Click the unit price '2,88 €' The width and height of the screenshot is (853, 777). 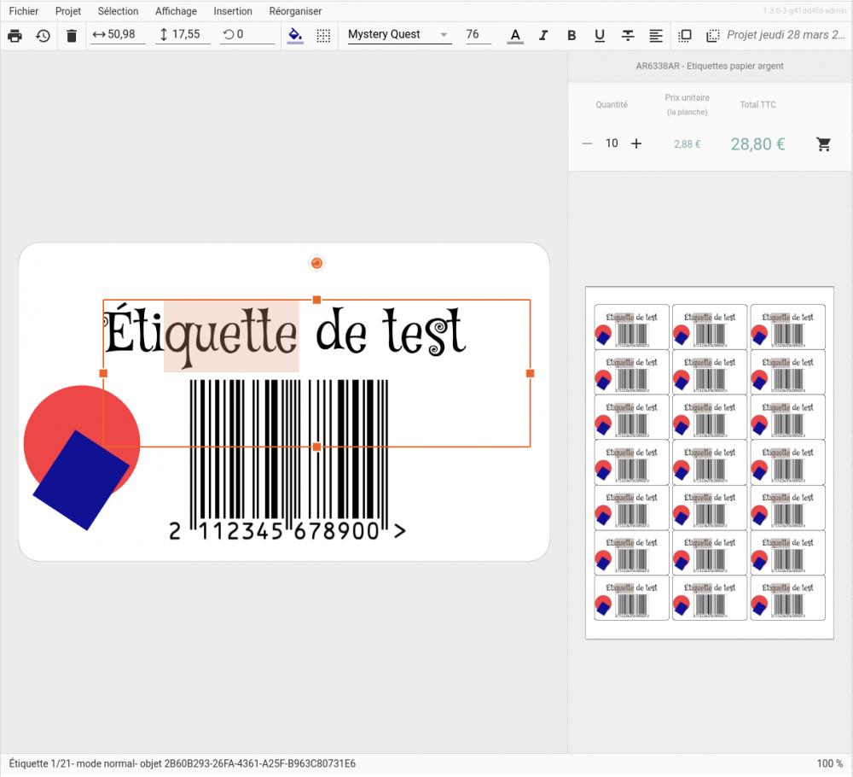[x=687, y=144]
